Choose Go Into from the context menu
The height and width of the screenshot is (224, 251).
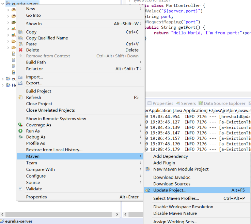click(x=80, y=15)
